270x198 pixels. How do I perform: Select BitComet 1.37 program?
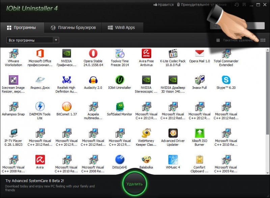(x=66, y=109)
